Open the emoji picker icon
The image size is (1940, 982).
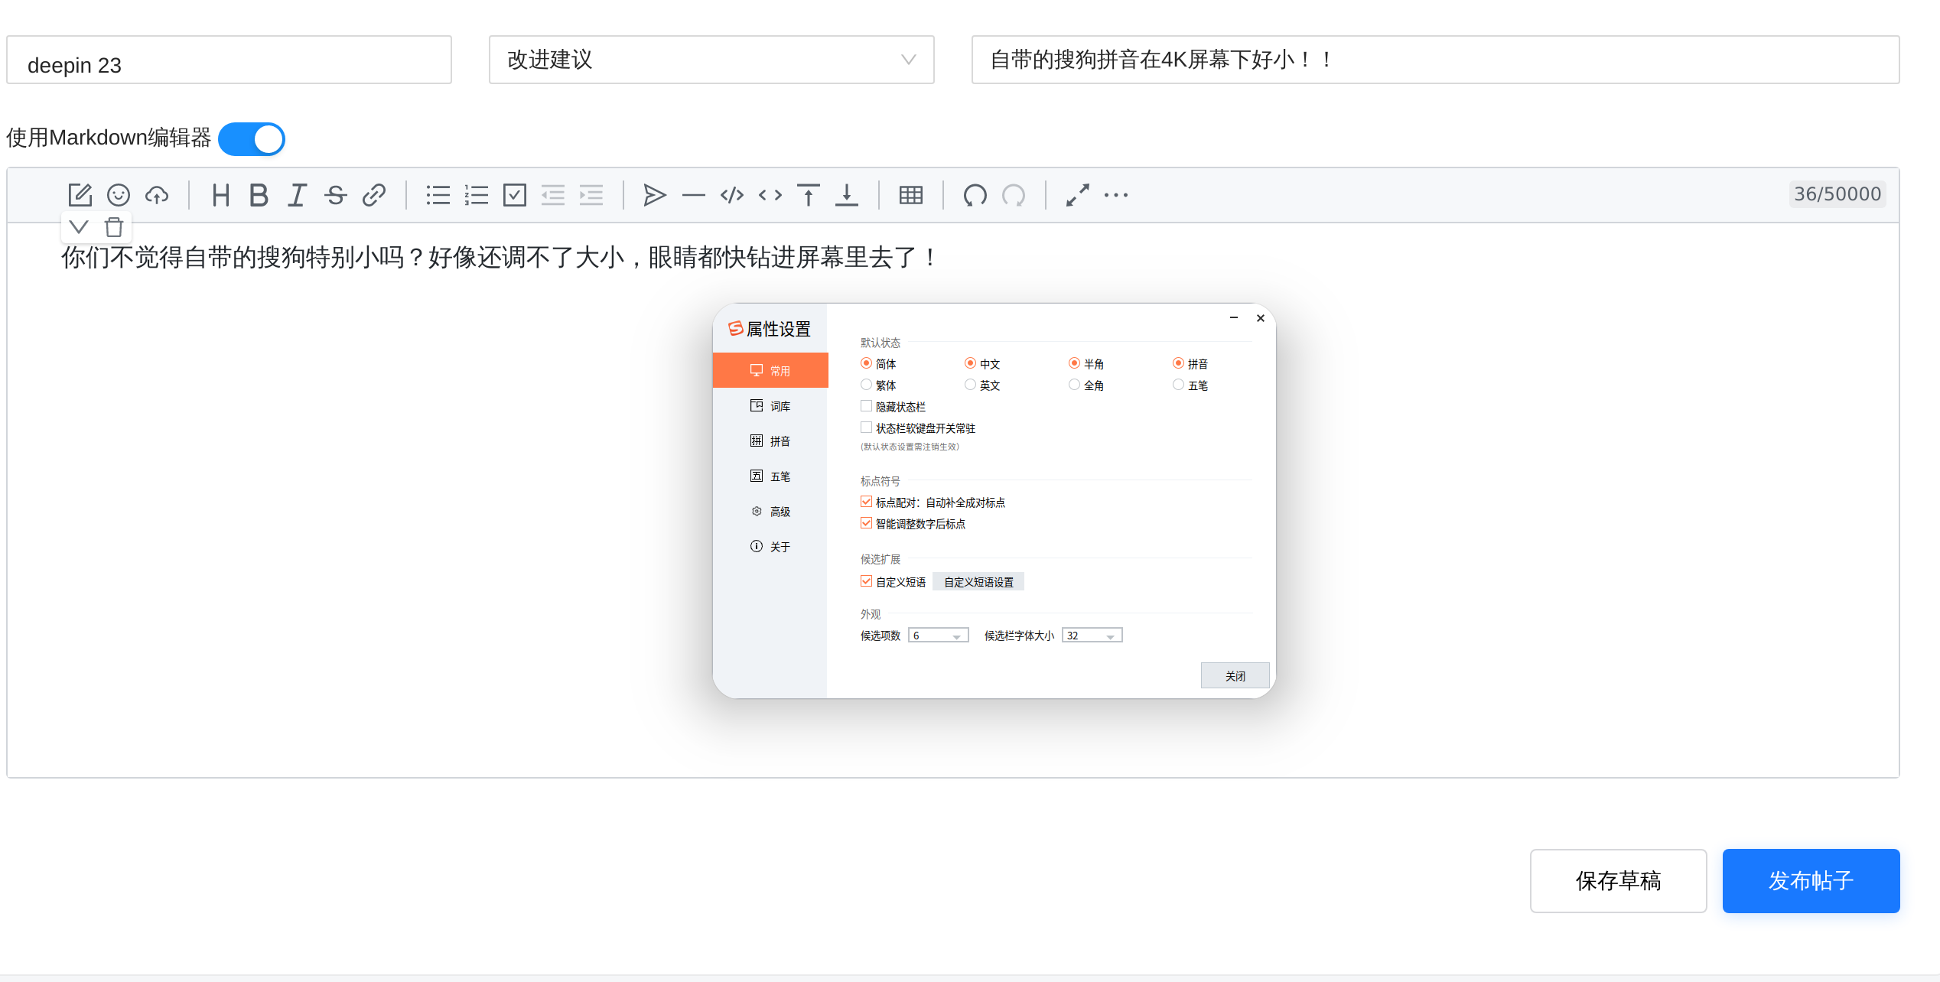(119, 195)
